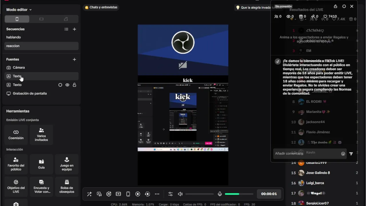Select Grabación de pantalla source
This screenshot has height=206, width=366.
41,94
